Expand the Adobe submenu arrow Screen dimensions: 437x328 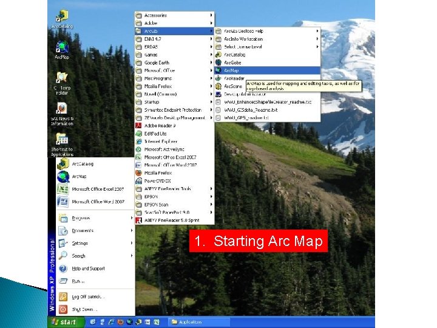(211, 23)
